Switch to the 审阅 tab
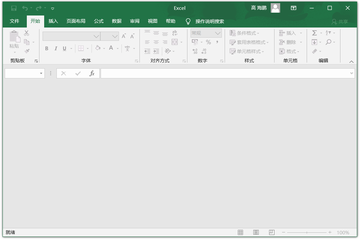Screen dimensions: 360x240 coord(134,21)
